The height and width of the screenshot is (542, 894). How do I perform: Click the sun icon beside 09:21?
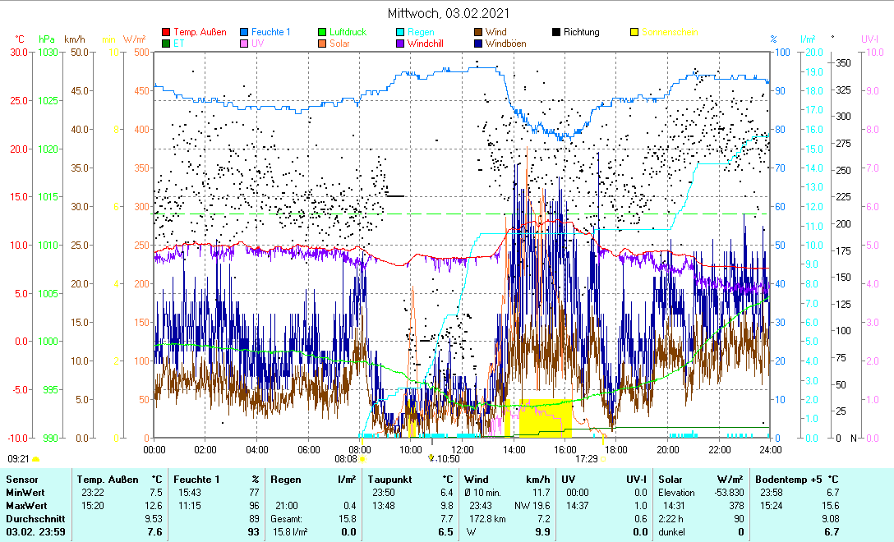35,460
